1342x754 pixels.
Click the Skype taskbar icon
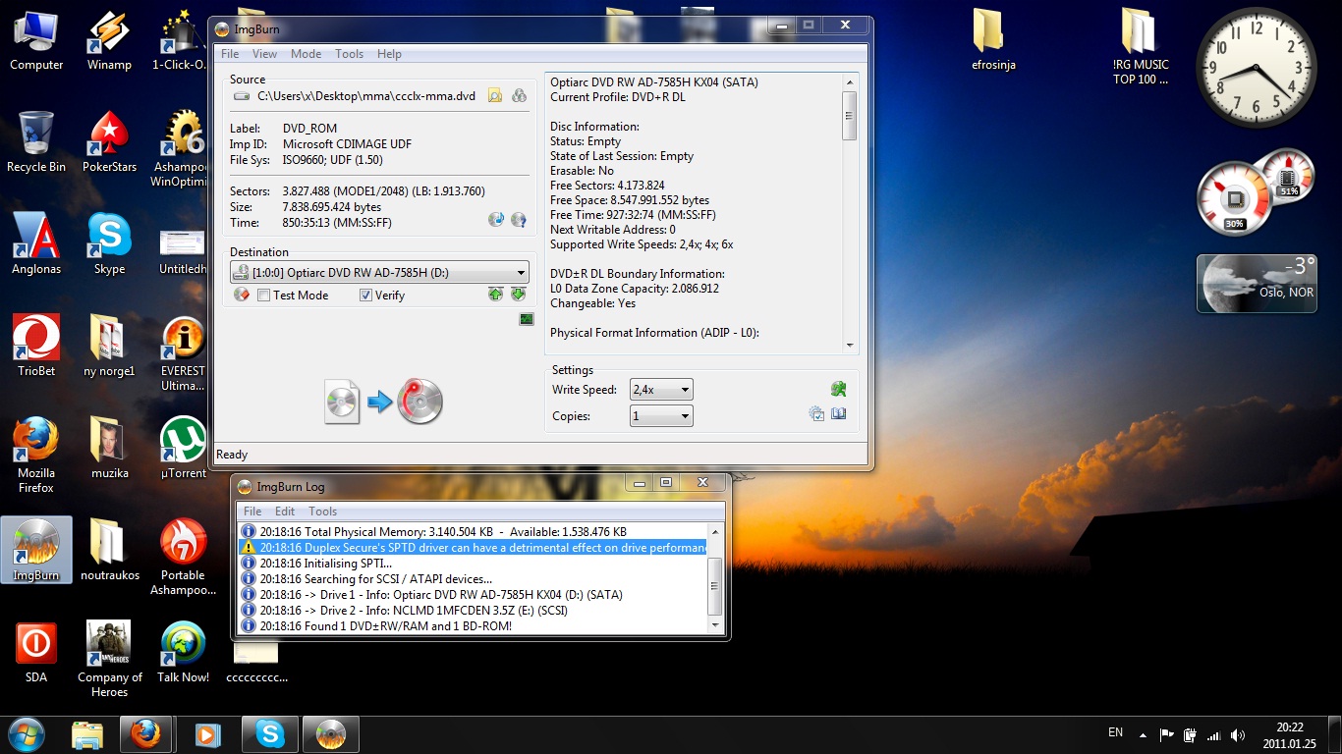[x=269, y=734]
